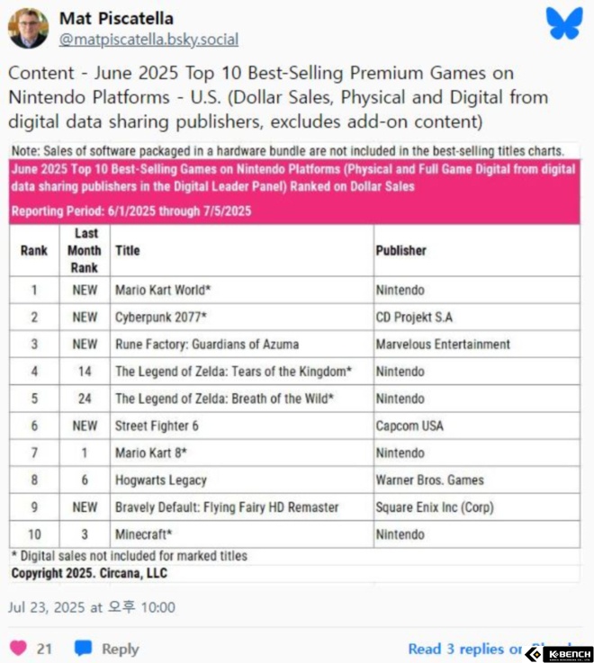Click the Reply button text
The height and width of the screenshot is (663, 594).
pyautogui.click(x=121, y=649)
